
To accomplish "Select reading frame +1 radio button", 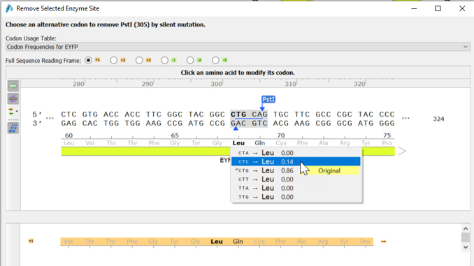I will 88,60.
